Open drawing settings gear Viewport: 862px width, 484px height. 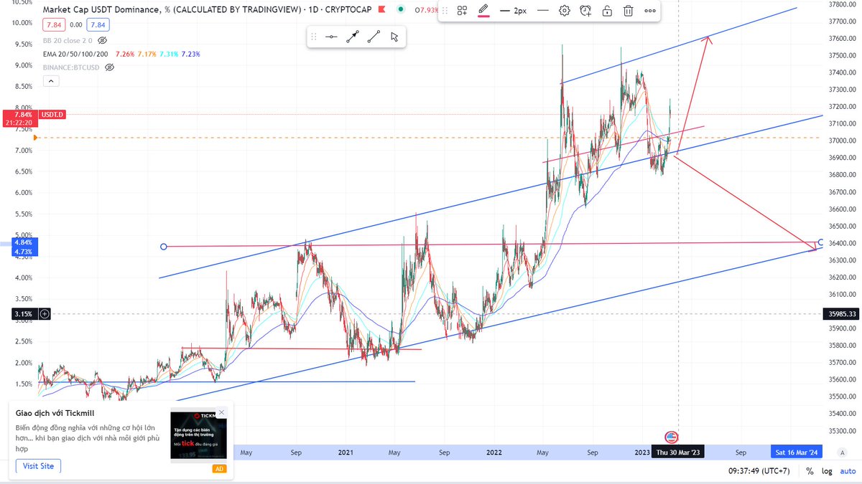click(565, 11)
